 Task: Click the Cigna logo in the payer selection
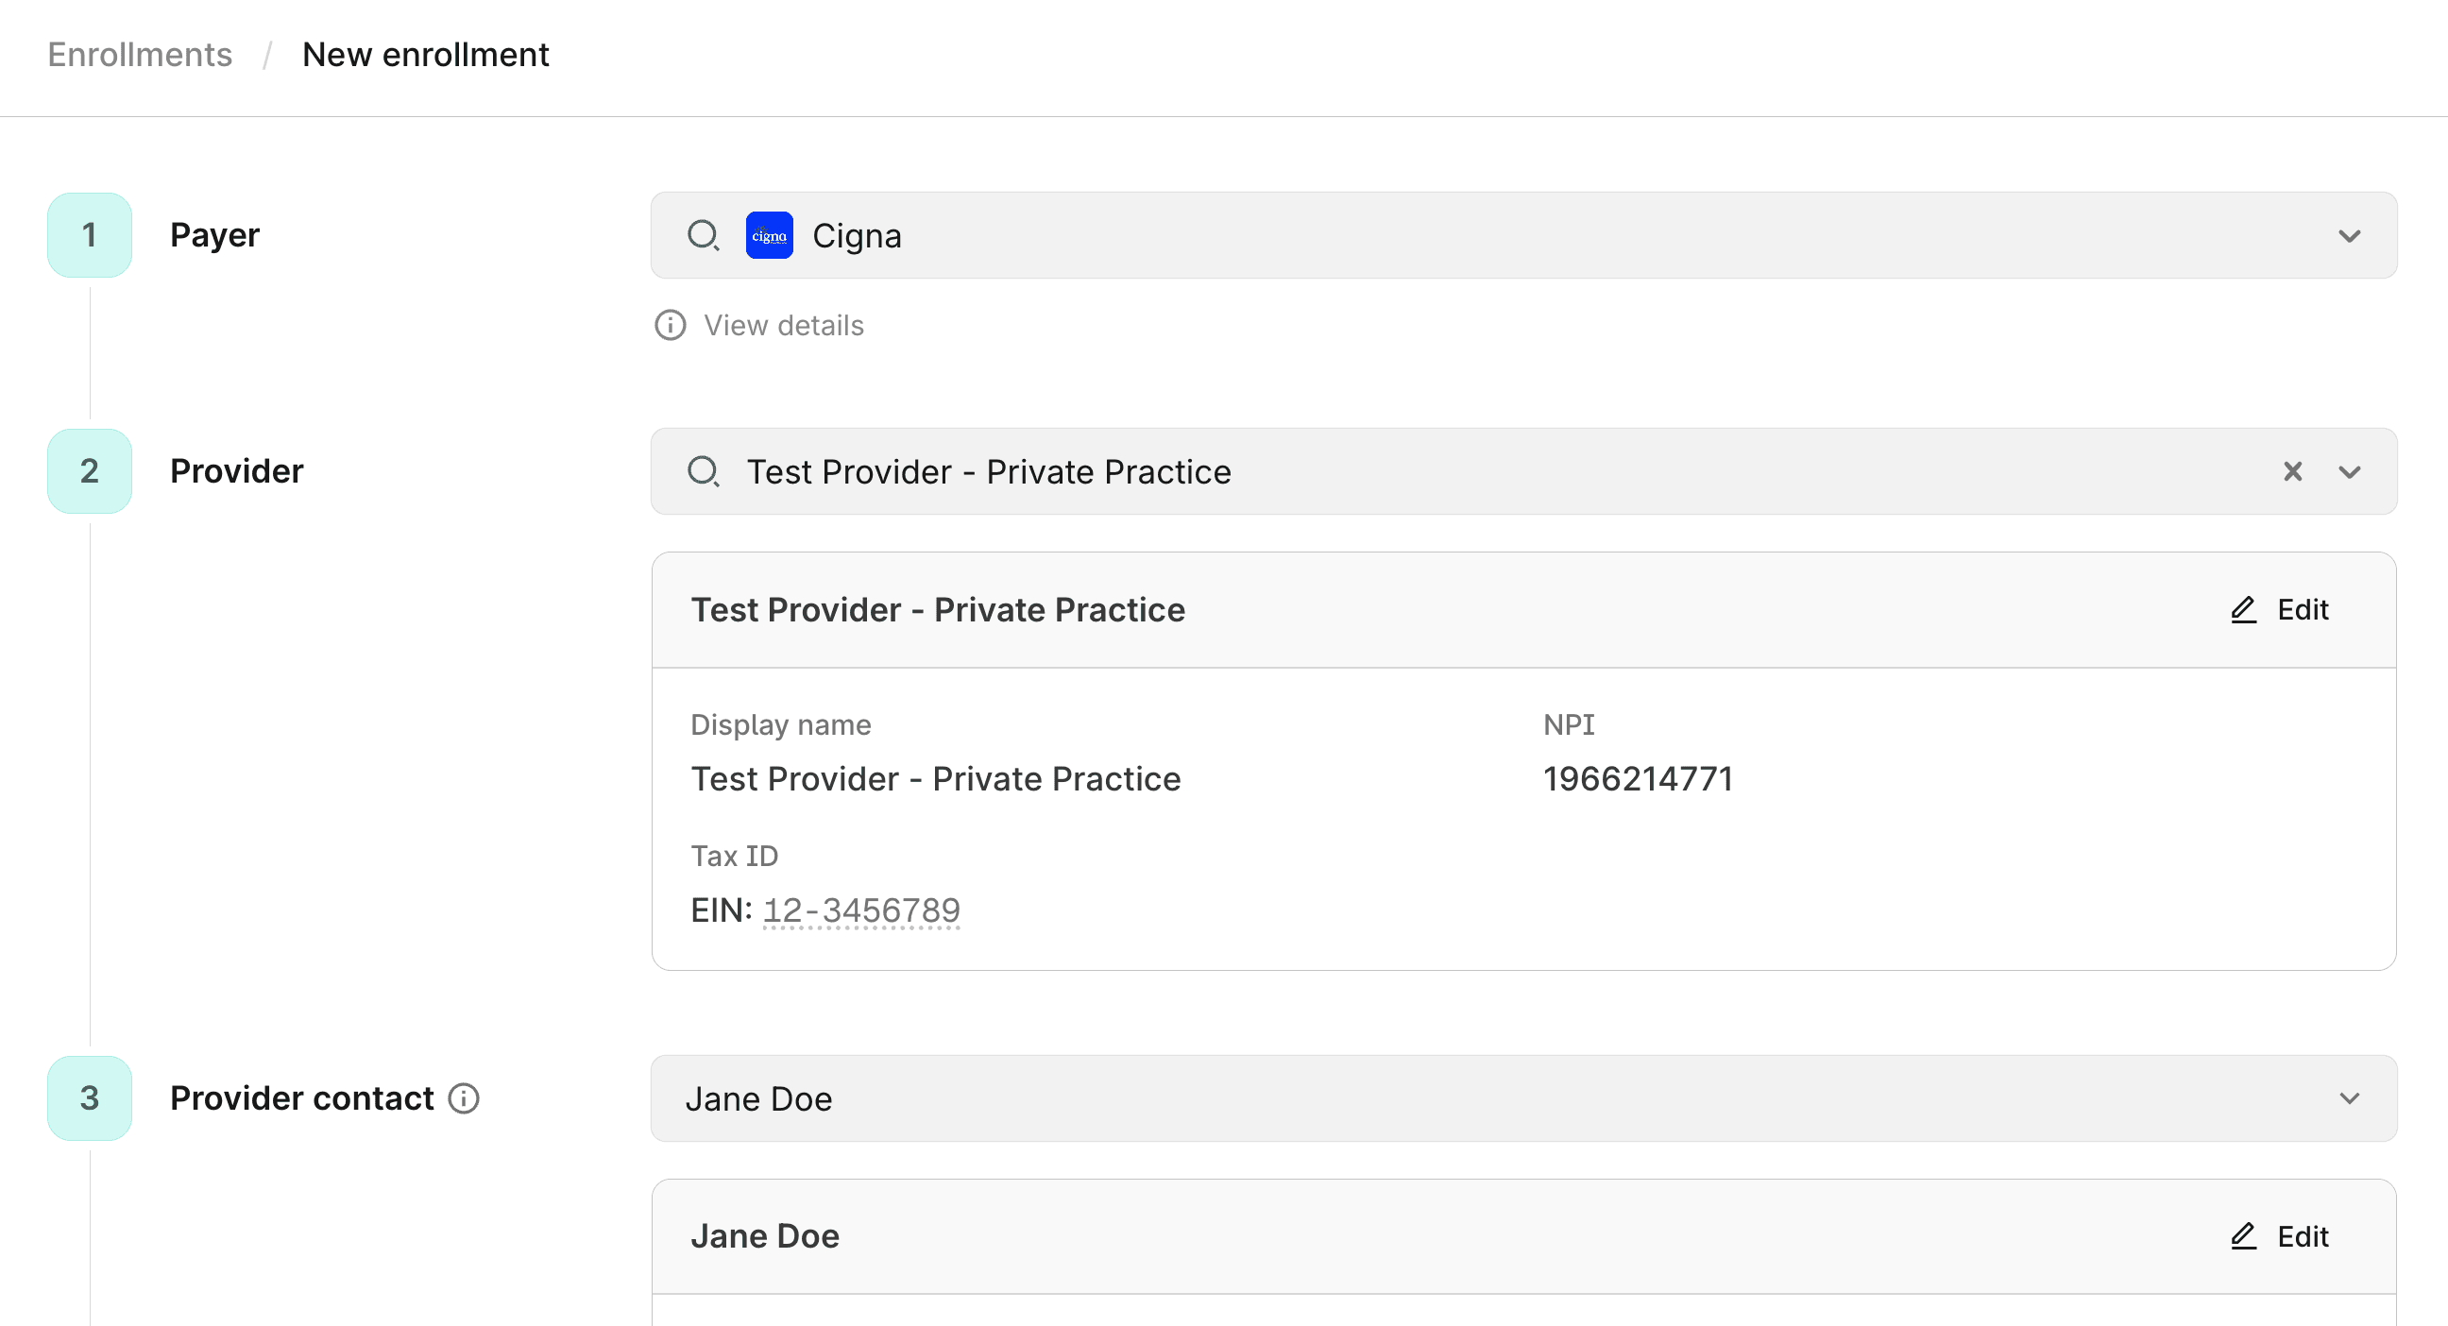(x=770, y=236)
